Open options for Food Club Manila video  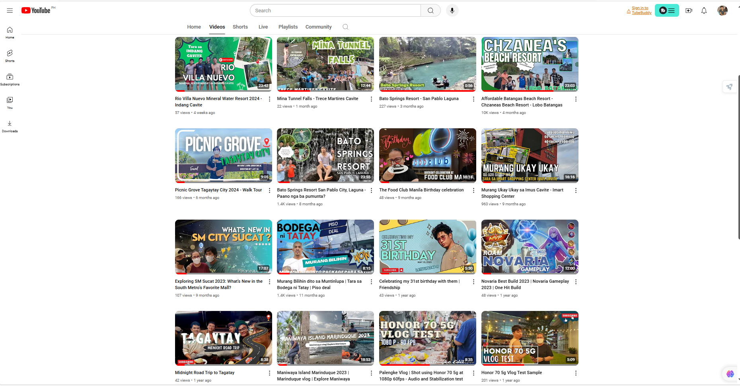point(473,191)
